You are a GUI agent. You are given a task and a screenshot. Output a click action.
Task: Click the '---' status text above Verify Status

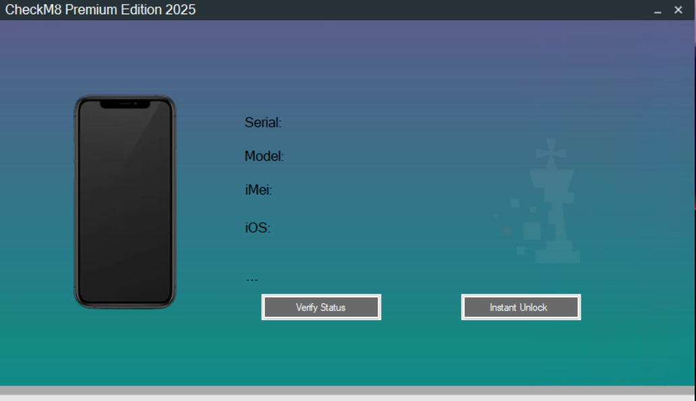point(252,279)
